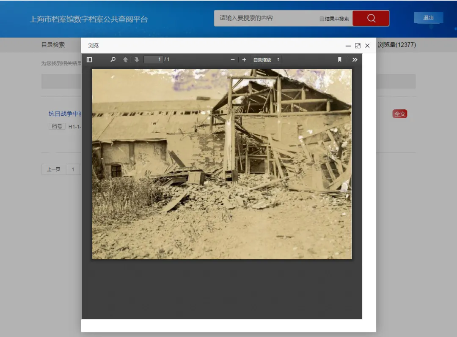Open the 抗日战争 search result link
This screenshot has width=457, height=337.
pos(65,114)
